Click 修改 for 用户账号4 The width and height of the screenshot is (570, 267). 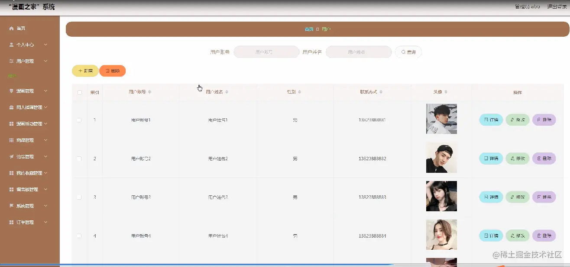tap(518, 235)
